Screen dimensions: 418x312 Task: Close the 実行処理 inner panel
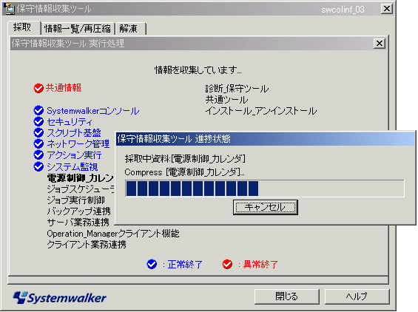tap(380, 43)
